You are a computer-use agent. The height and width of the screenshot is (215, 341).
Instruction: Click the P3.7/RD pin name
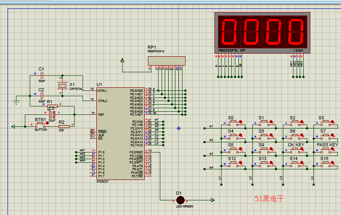point(137,176)
